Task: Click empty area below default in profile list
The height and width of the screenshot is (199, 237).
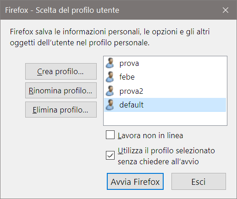Action: (165, 118)
